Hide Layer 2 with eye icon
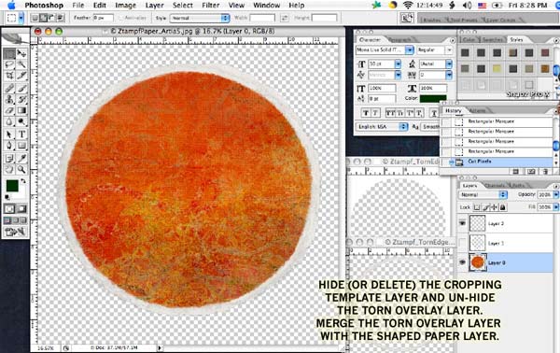This screenshot has height=353, width=560. click(x=463, y=223)
